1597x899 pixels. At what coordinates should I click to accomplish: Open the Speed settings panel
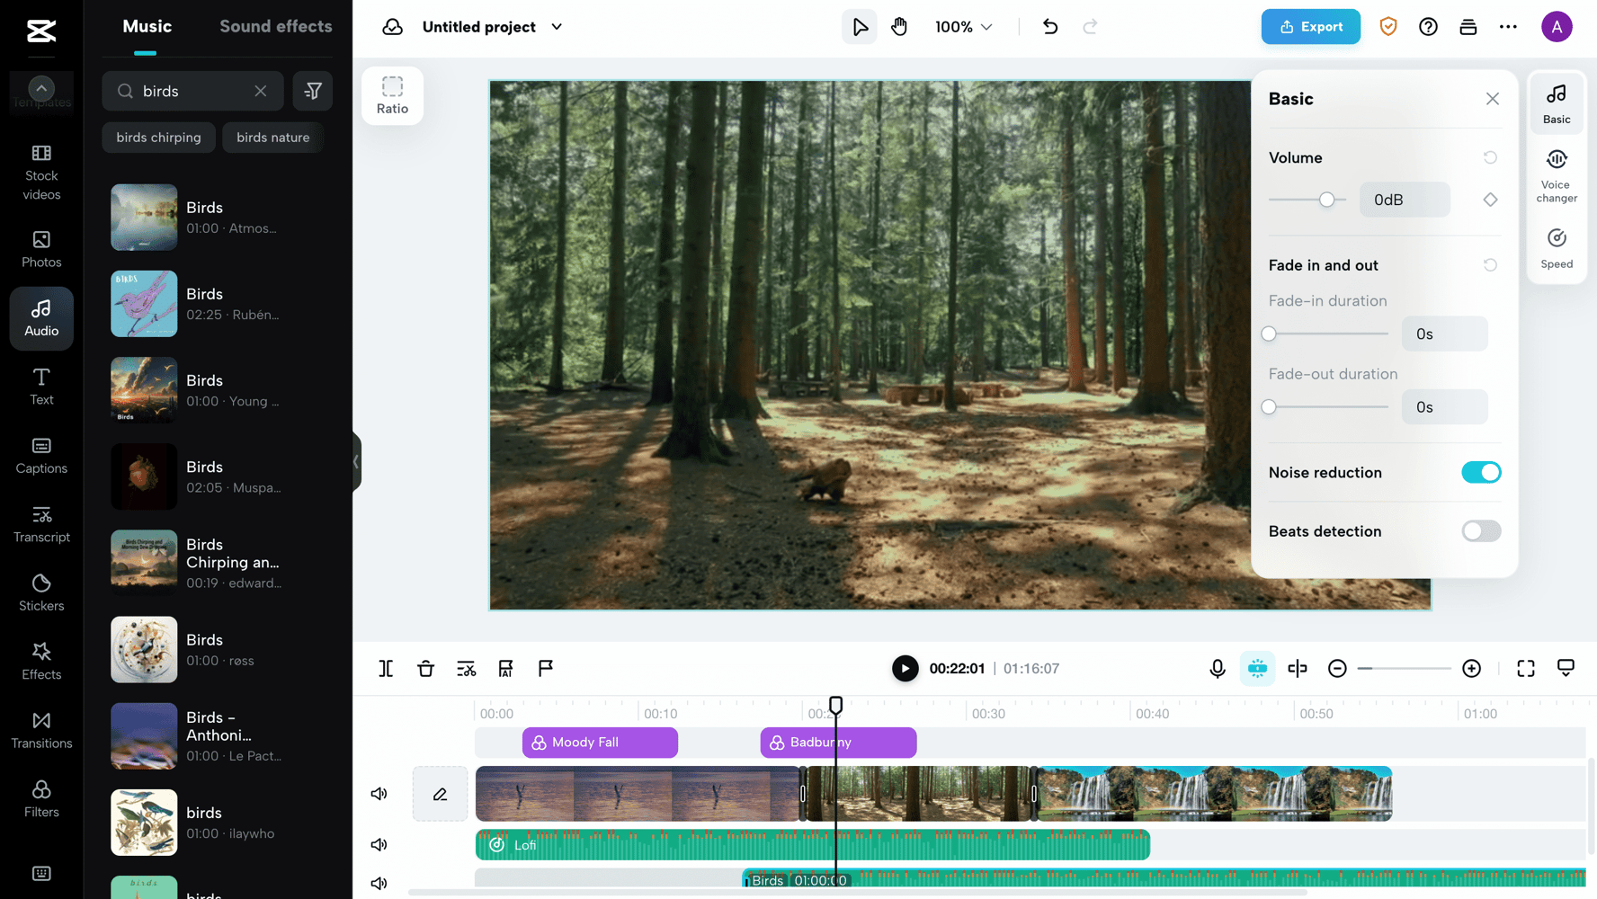[x=1557, y=245]
